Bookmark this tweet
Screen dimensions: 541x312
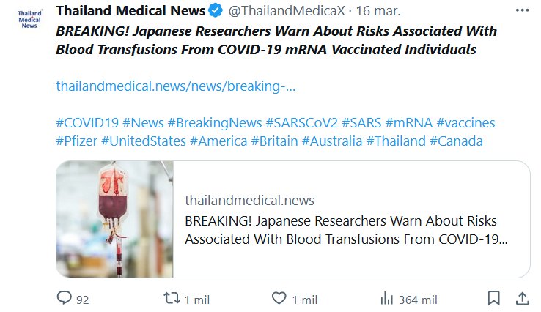[494, 299]
